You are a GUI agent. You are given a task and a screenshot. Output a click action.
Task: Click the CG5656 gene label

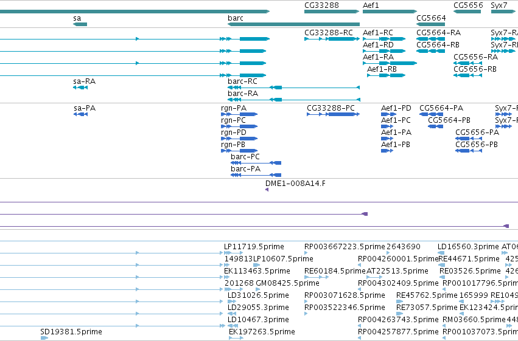[468, 5]
